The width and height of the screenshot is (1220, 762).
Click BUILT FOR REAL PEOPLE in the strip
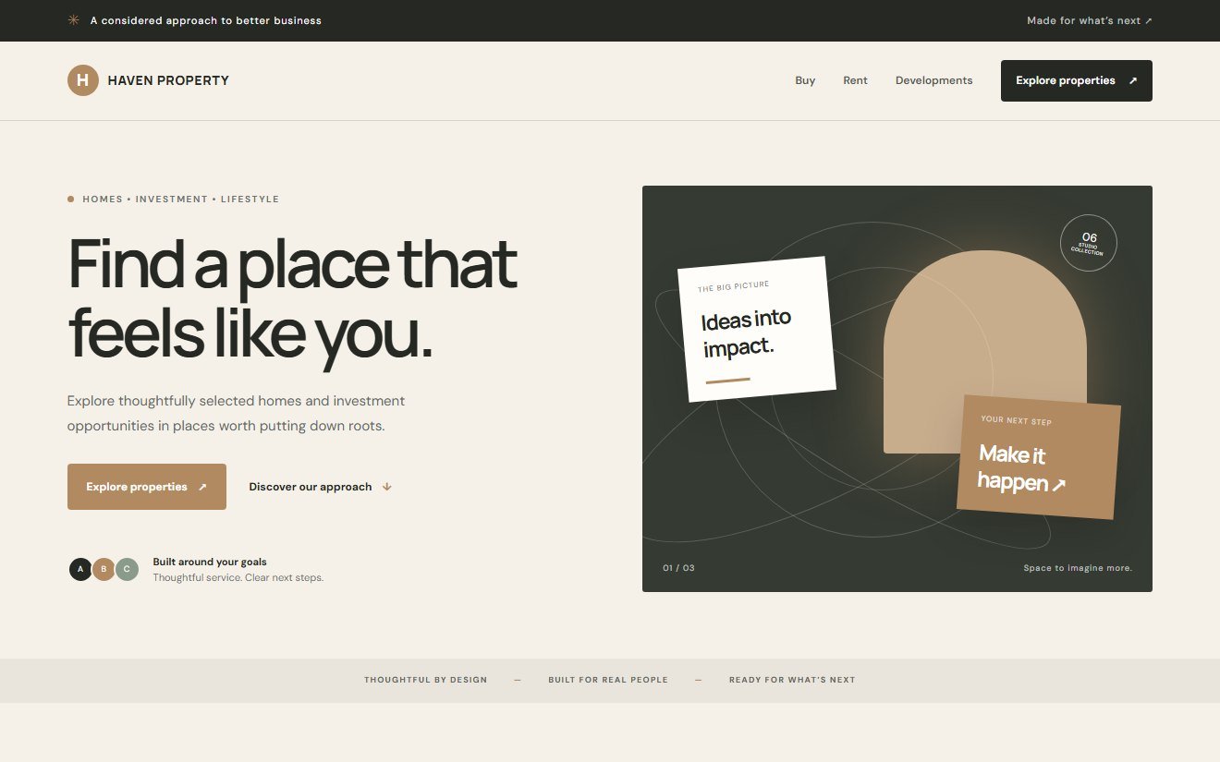608,680
